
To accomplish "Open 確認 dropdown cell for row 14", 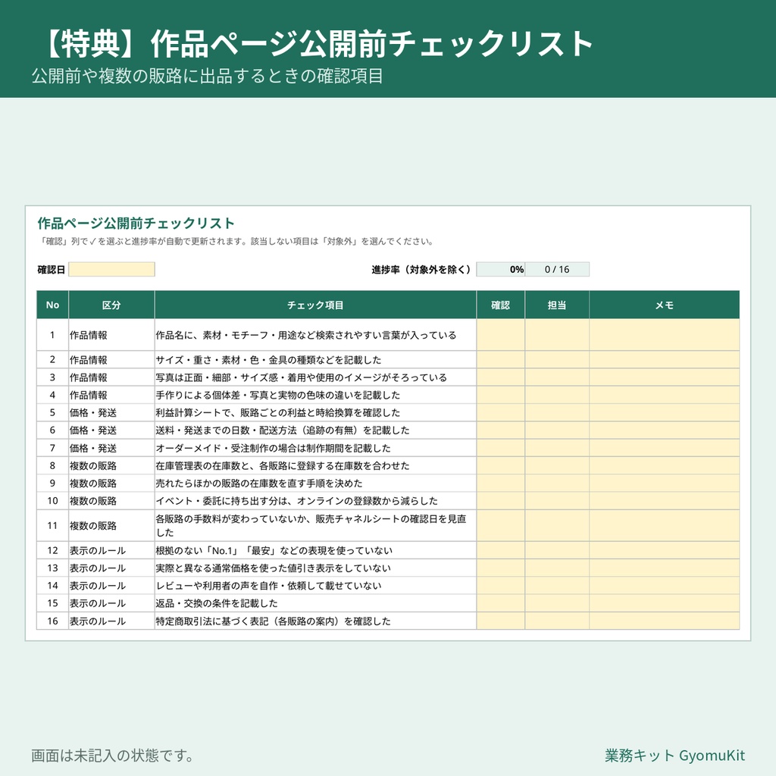I will 500,586.
